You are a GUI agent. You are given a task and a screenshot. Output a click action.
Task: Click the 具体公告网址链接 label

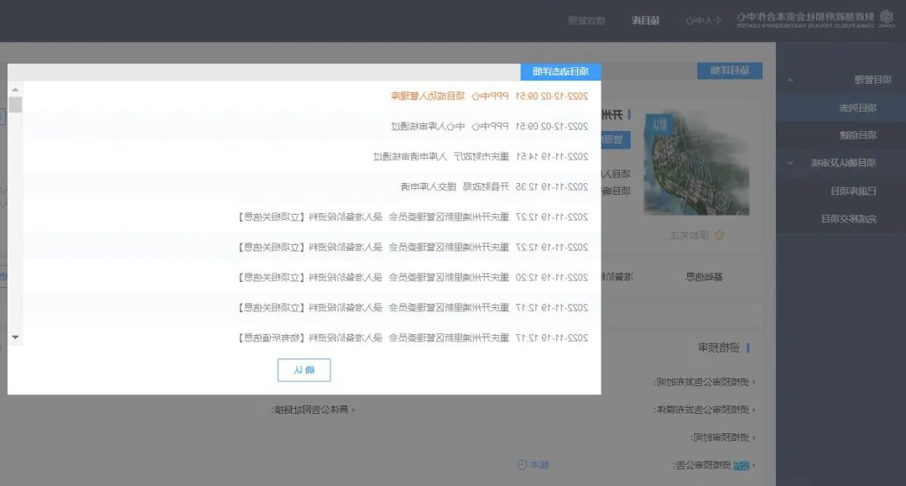[x=310, y=410]
